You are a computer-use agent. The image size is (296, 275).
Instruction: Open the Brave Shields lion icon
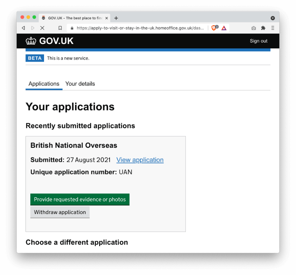(x=214, y=28)
